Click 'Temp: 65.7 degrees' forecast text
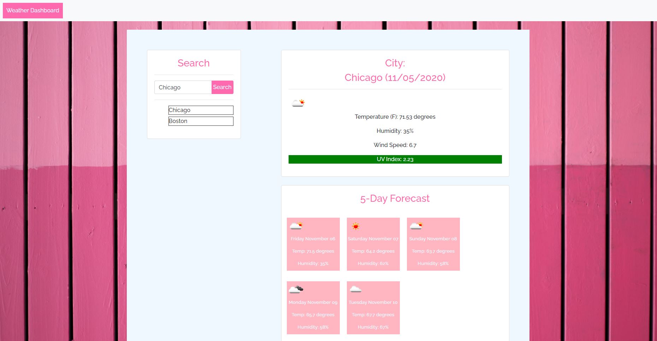 pyautogui.click(x=313, y=315)
